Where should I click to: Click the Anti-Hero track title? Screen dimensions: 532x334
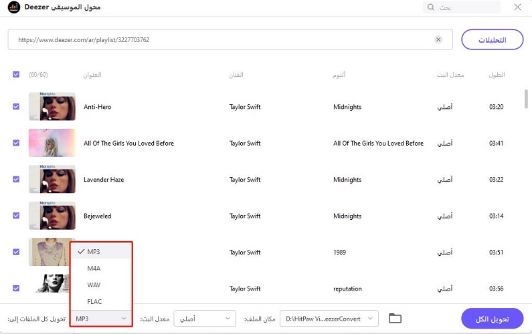[x=98, y=107]
